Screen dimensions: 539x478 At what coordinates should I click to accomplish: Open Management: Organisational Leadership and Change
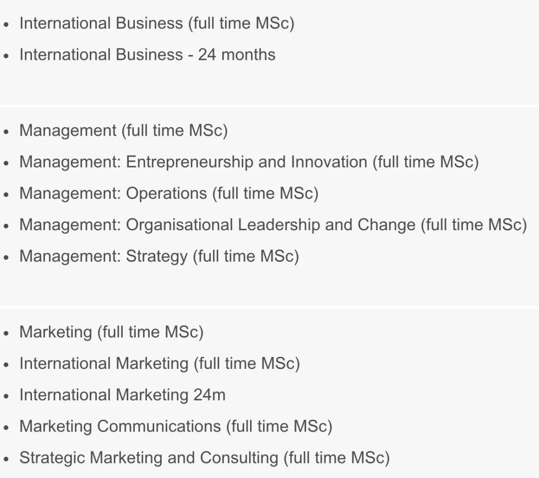(273, 225)
